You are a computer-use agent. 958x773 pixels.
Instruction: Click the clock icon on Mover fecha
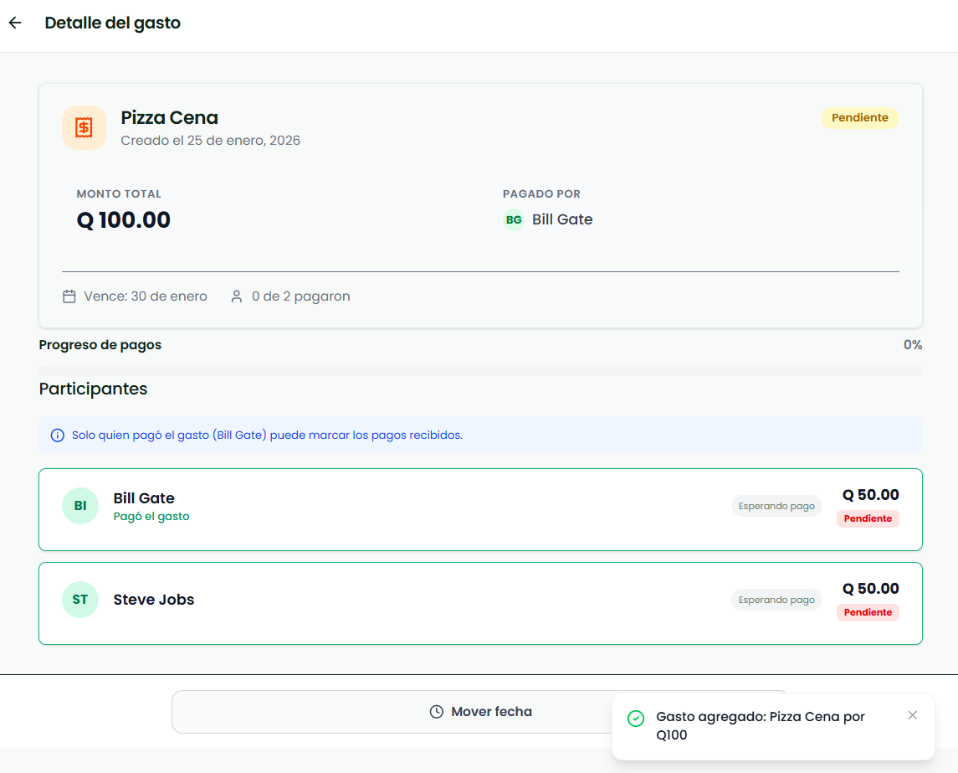click(x=436, y=712)
